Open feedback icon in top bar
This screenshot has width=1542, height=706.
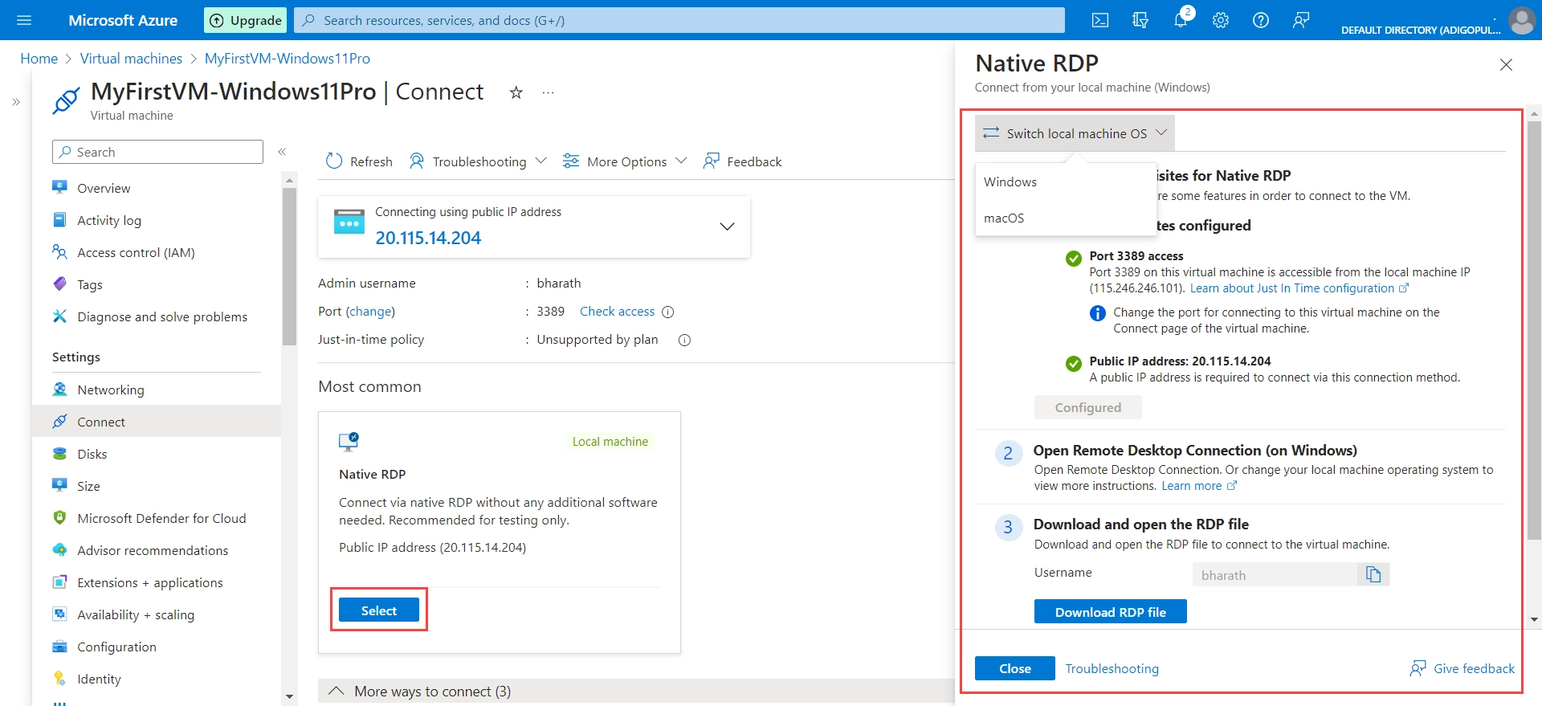pos(1301,20)
